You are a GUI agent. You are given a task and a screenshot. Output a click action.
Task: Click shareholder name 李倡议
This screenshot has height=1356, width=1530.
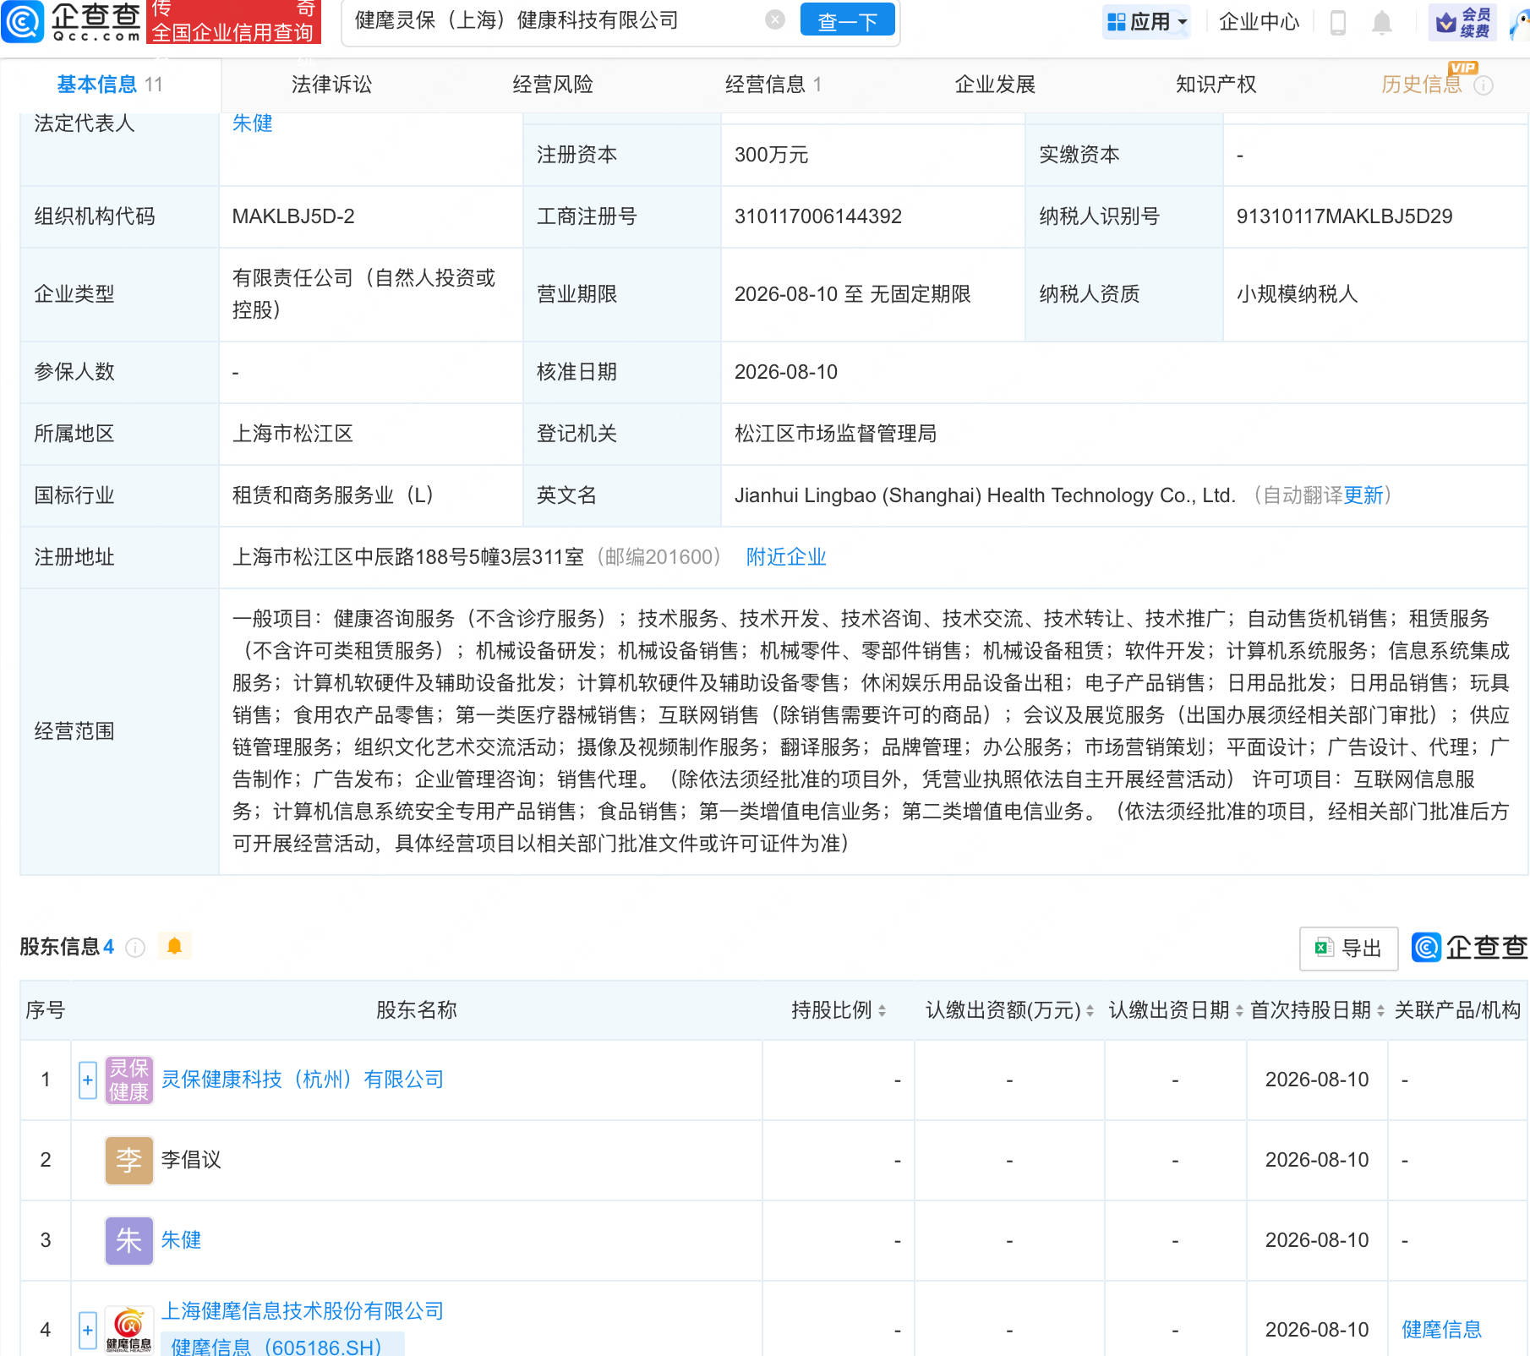(191, 1160)
